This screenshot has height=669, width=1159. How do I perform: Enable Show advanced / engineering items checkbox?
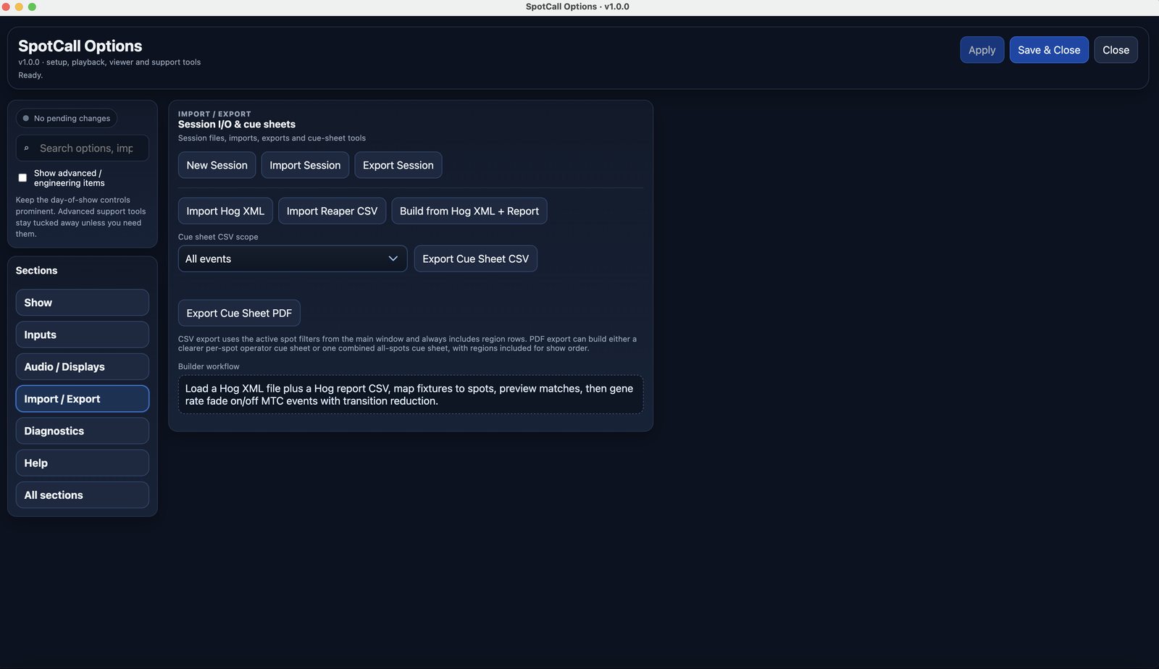tap(22, 177)
